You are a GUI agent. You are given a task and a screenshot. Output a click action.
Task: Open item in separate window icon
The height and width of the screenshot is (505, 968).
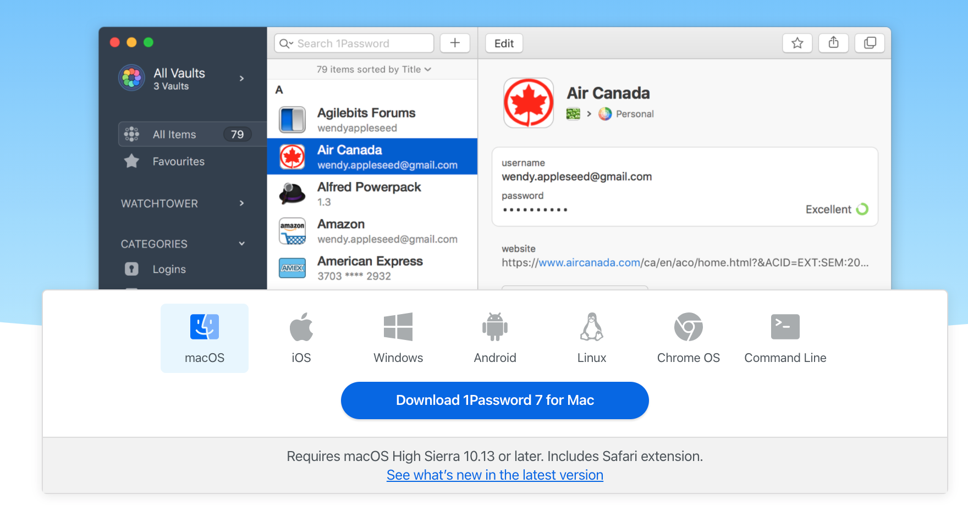(x=870, y=43)
